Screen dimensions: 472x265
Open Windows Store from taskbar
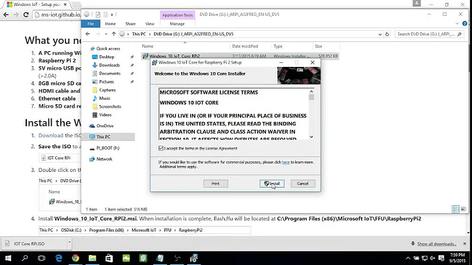pyautogui.click(x=109, y=258)
